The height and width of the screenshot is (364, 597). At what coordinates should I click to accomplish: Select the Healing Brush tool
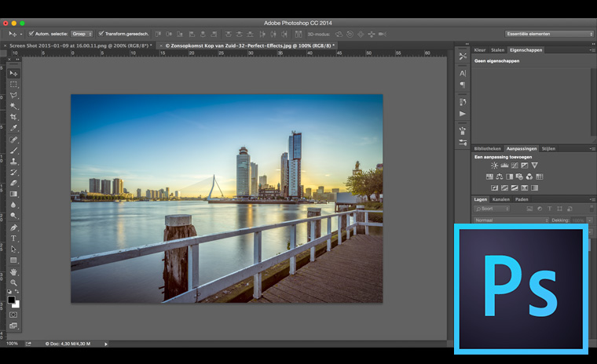click(13, 140)
